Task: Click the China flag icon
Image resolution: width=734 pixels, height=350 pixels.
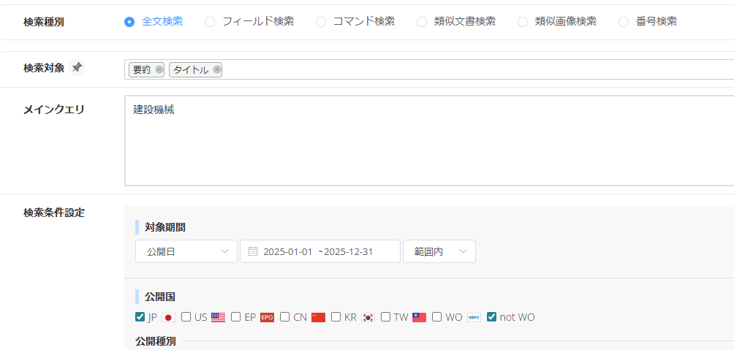Action: [318, 317]
